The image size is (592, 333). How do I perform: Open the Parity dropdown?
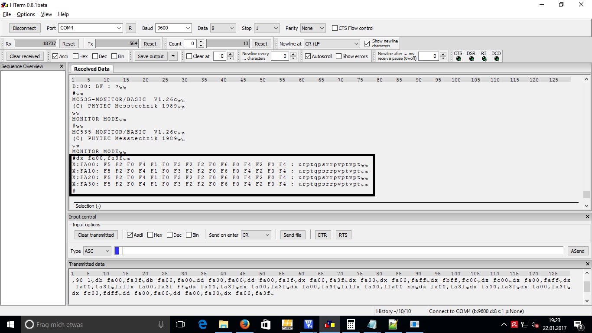[313, 28]
